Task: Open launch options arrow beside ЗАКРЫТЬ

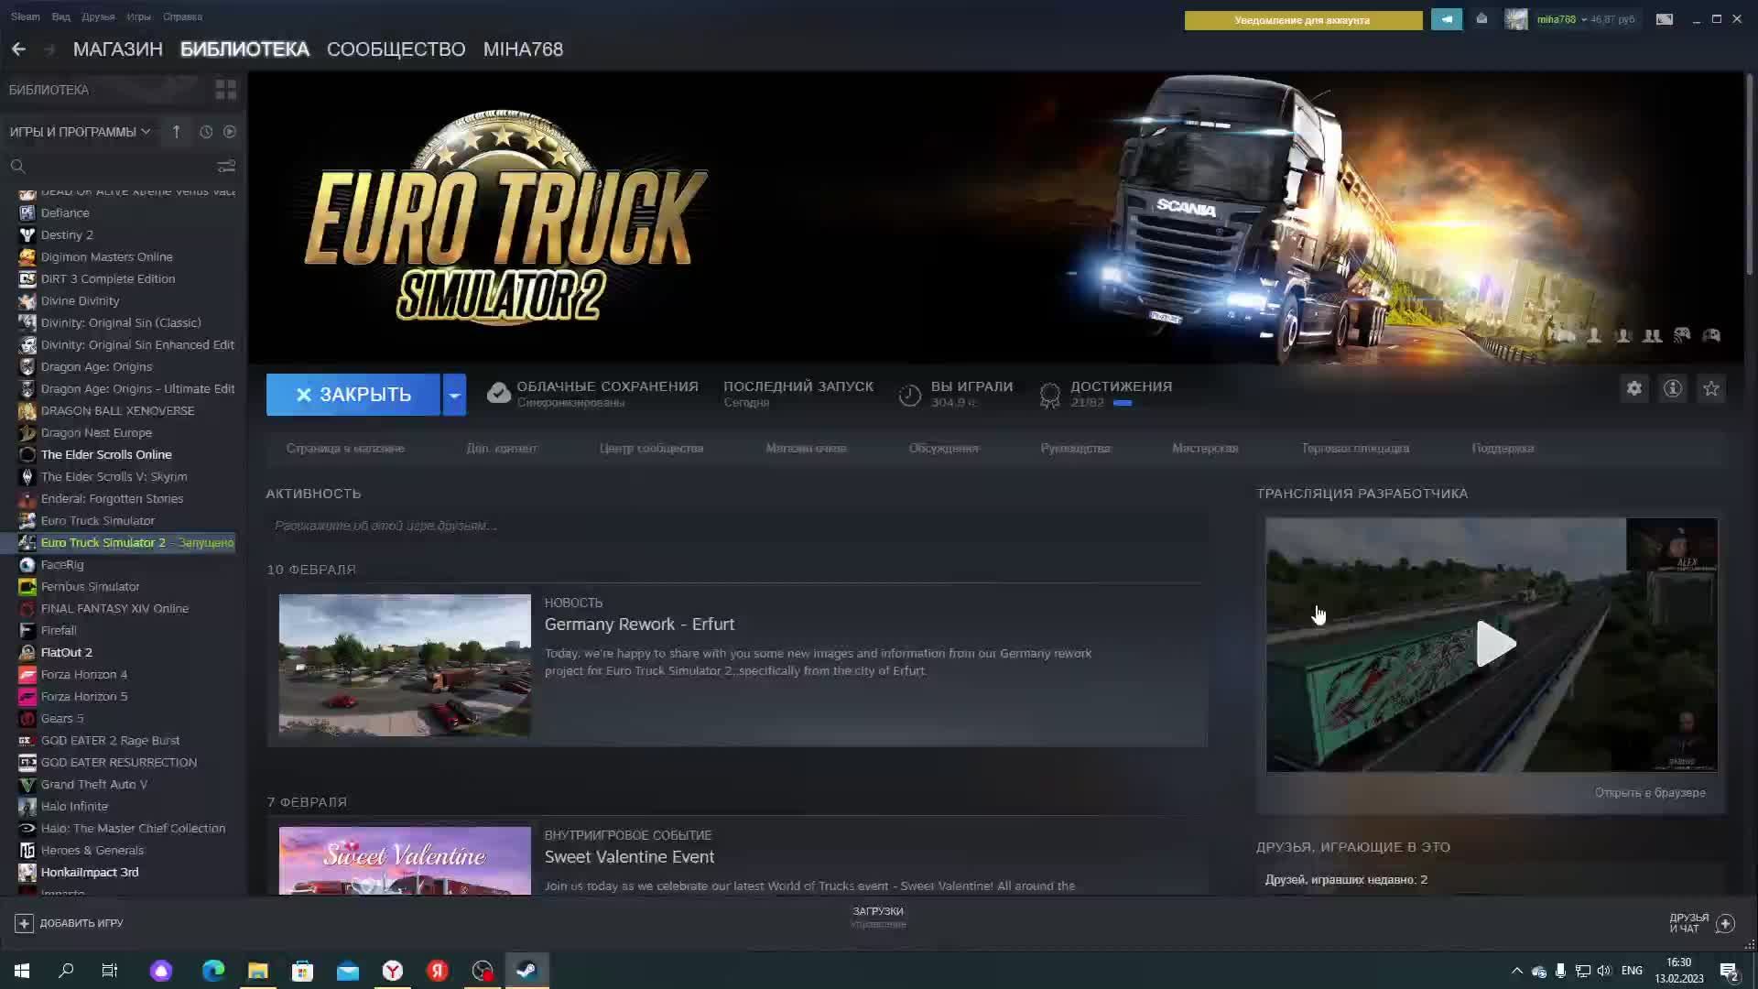Action: [454, 395]
